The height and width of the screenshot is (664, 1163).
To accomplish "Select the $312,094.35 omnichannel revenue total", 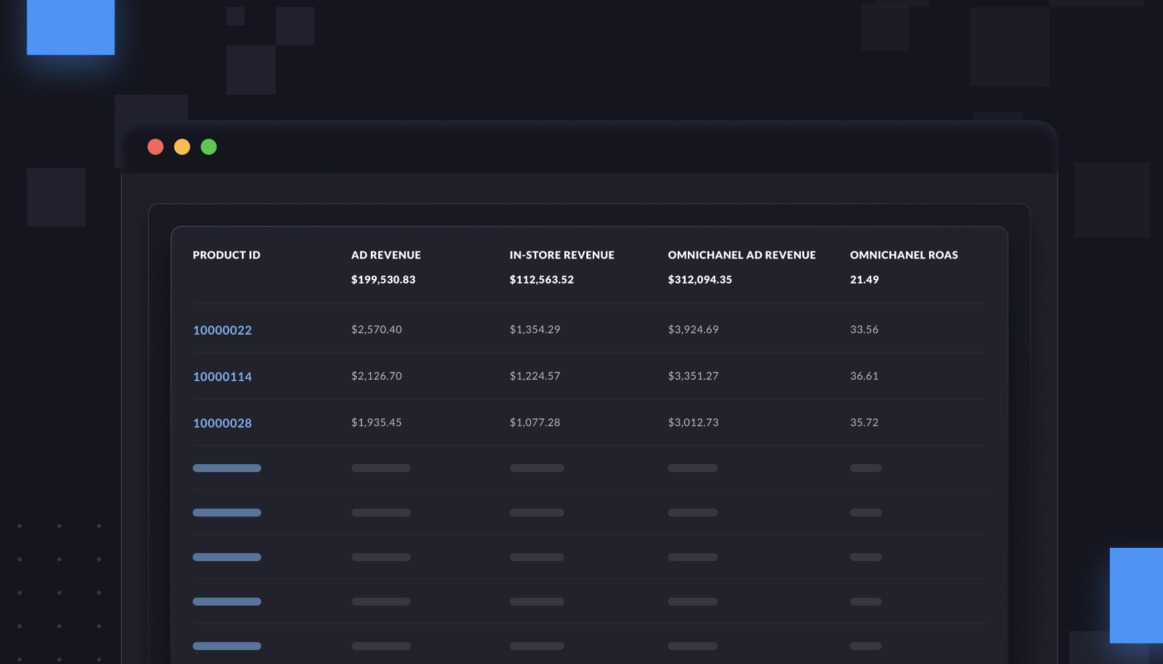I will (700, 280).
